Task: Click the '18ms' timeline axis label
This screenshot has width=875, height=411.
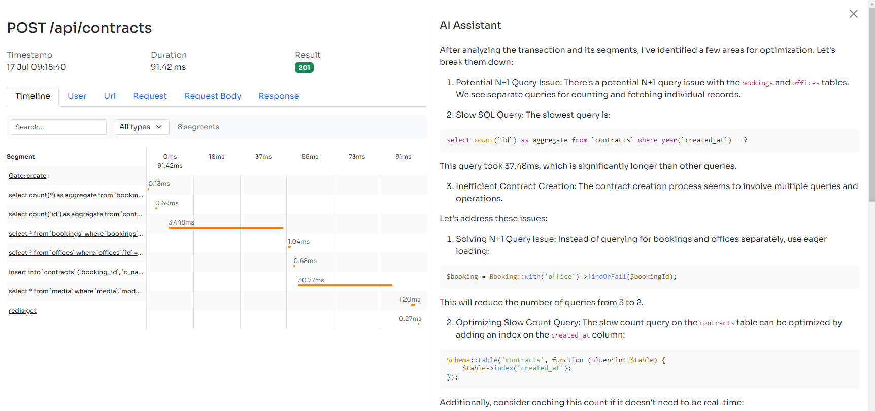Action: 217,157
